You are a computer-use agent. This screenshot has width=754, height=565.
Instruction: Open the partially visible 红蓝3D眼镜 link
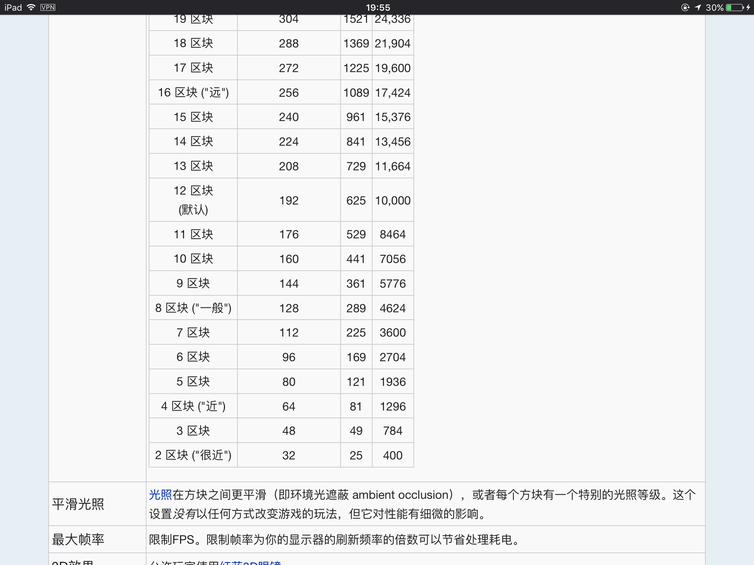click(250, 562)
